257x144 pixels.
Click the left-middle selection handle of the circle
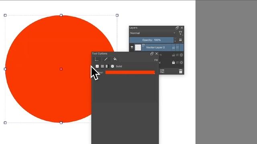[x=5, y=69]
